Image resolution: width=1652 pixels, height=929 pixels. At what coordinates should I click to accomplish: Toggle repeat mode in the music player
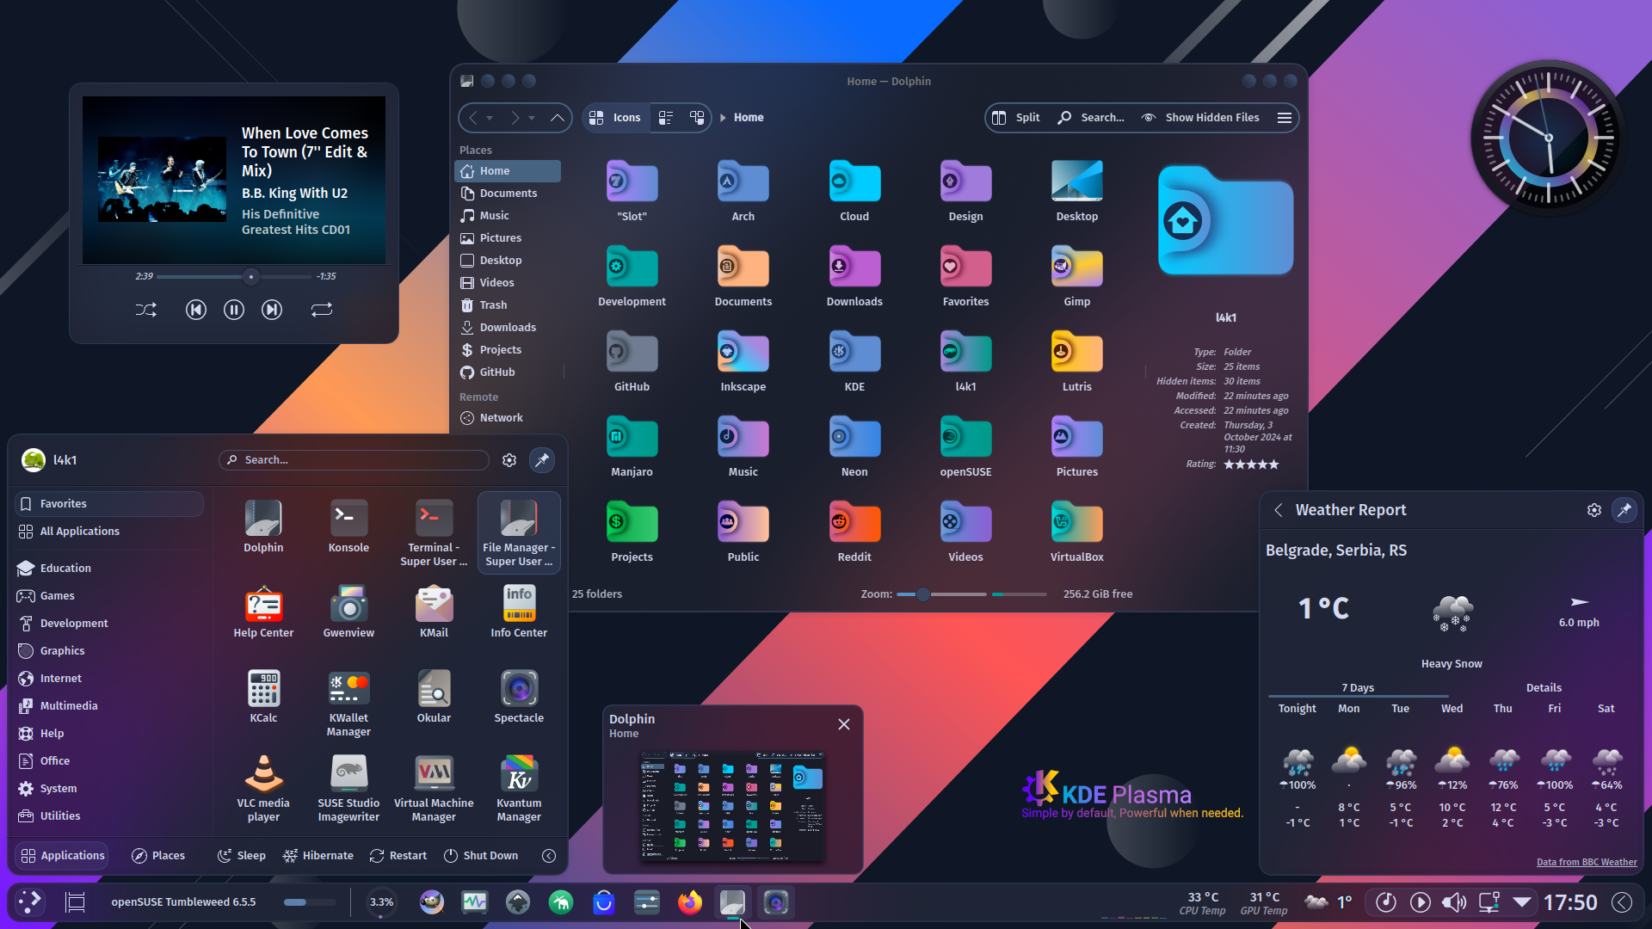coord(322,310)
